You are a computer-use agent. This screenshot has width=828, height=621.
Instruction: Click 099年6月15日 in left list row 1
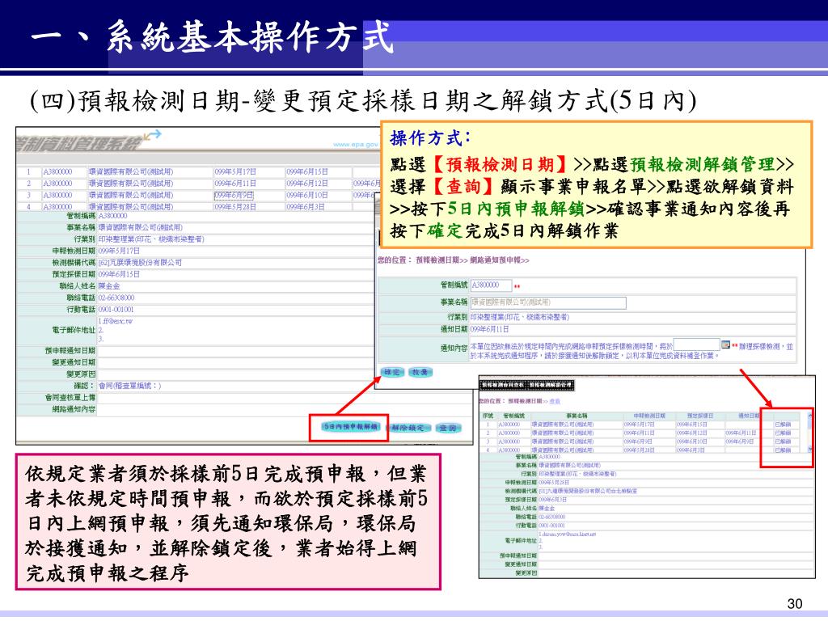tap(307, 172)
